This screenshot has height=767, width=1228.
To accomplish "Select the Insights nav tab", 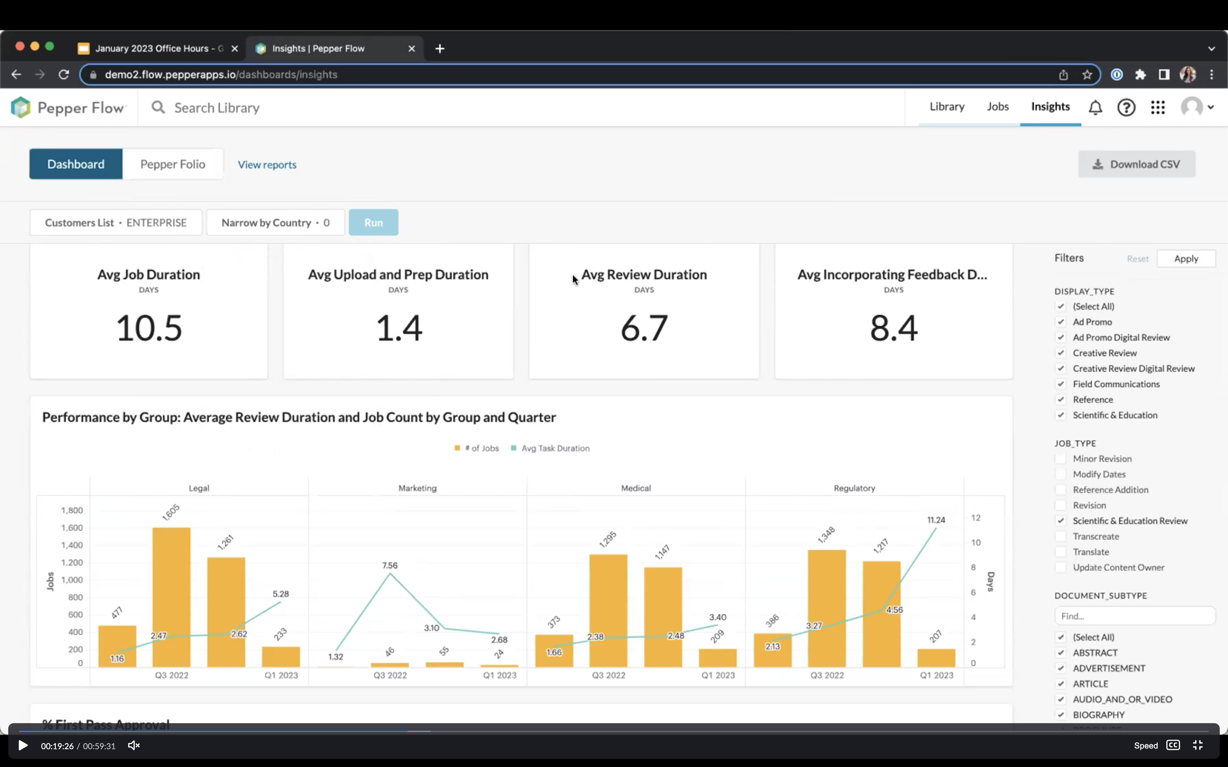I will tap(1050, 106).
